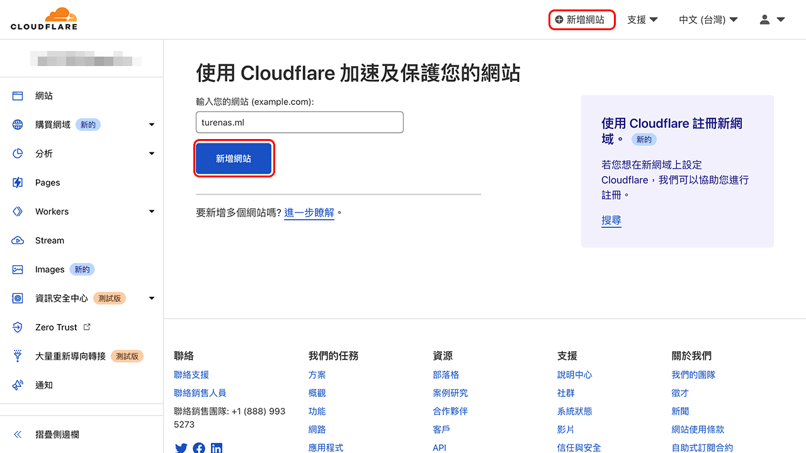The image size is (806, 453).
Task: Open the LinkedIn icon in the footer
Action: click(x=217, y=447)
